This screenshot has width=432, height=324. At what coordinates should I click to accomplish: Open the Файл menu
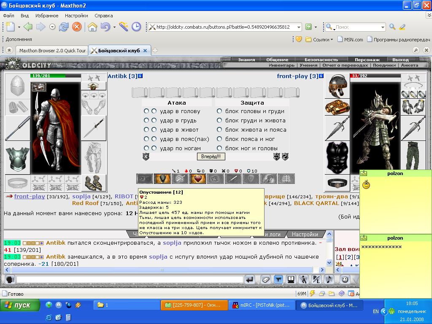(x=9, y=16)
